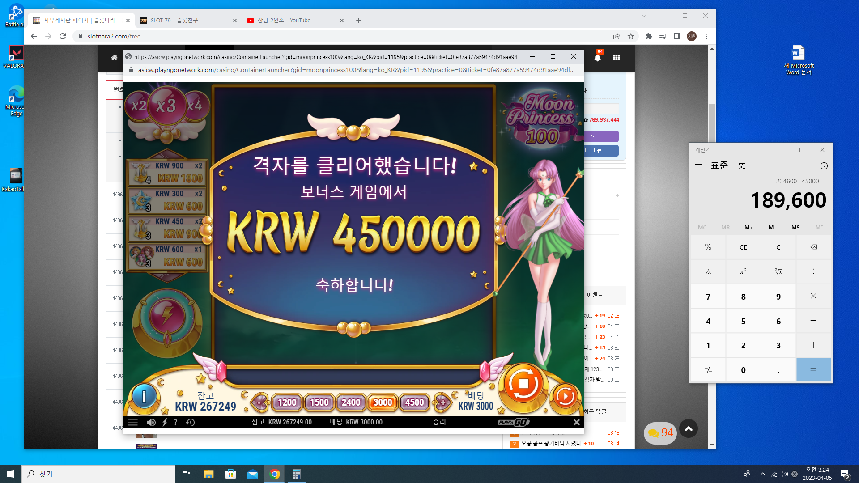This screenshot has height=483, width=859.
Task: Click the Calculator digit 7 key
Action: coord(708,296)
